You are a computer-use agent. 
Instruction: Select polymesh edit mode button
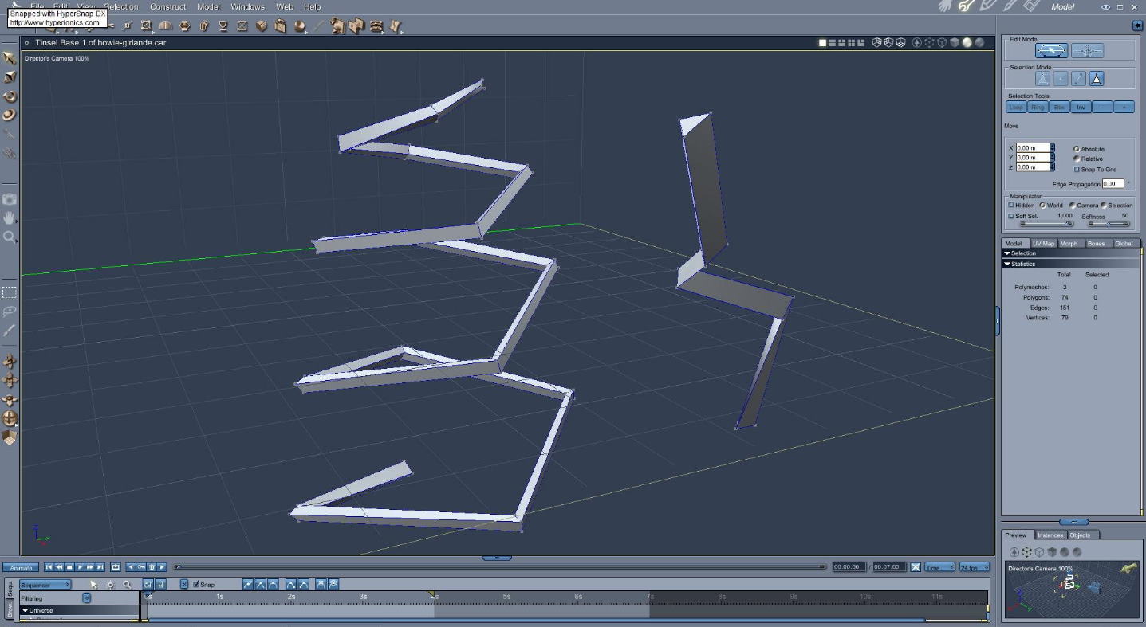point(1051,51)
